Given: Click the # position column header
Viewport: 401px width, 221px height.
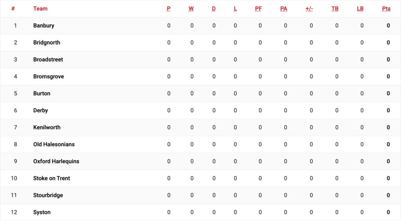Looking at the screenshot, I should tap(13, 9).
